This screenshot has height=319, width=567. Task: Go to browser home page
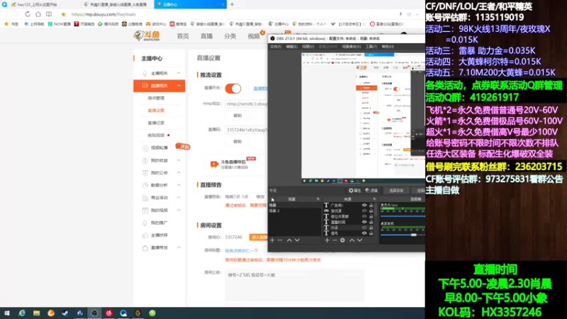(38, 14)
